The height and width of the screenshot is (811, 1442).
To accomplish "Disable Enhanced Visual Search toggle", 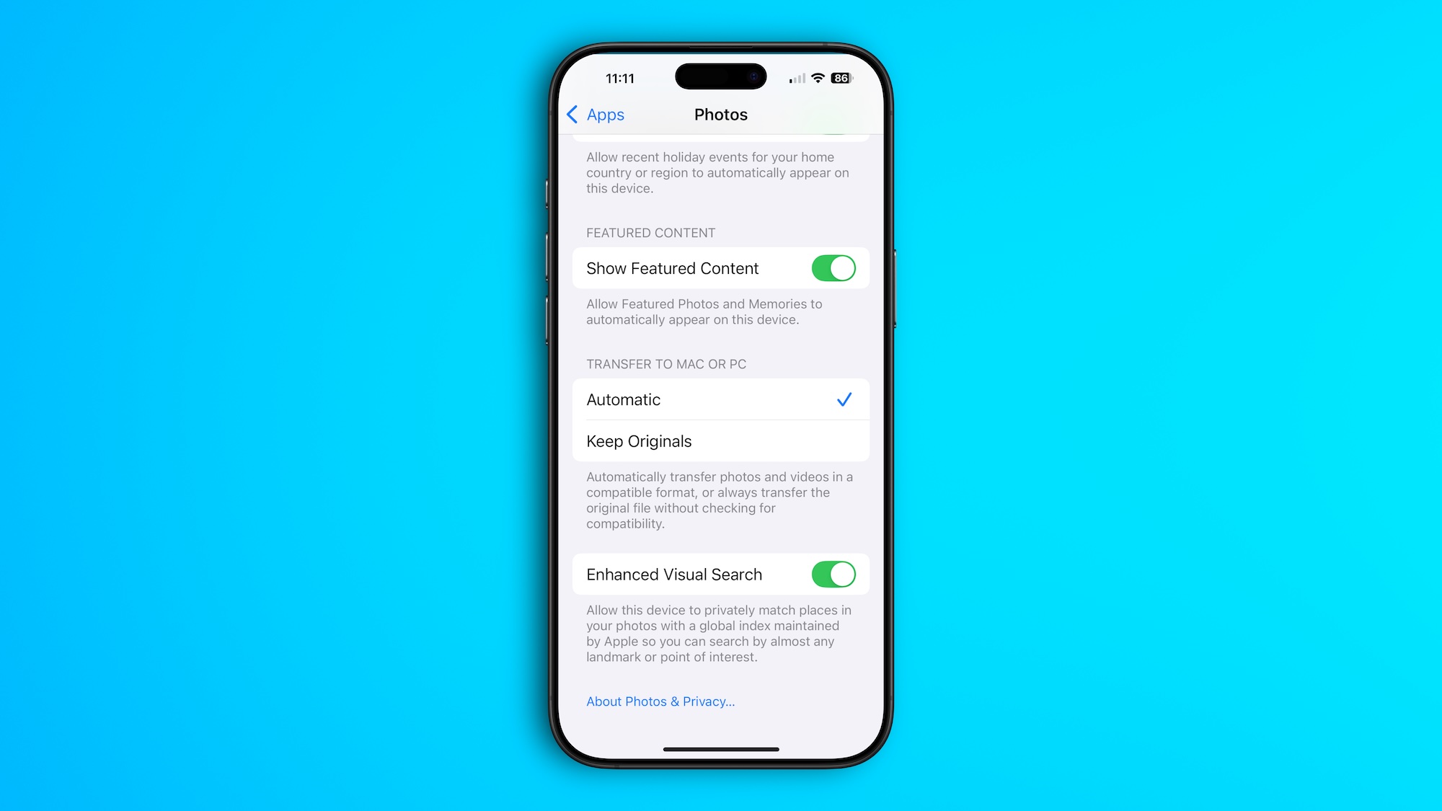I will point(832,575).
